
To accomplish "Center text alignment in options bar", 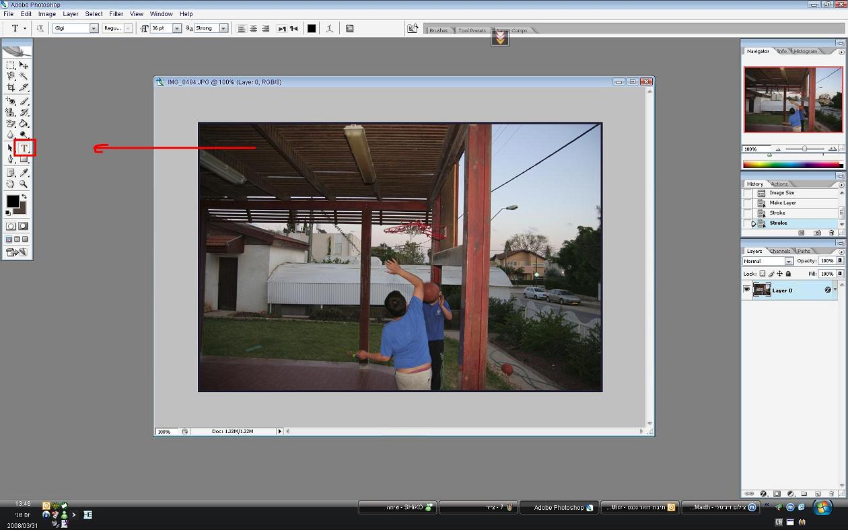I will (x=254, y=28).
